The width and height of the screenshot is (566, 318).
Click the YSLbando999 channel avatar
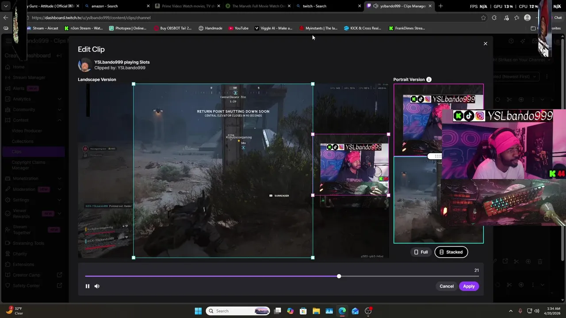(x=85, y=65)
